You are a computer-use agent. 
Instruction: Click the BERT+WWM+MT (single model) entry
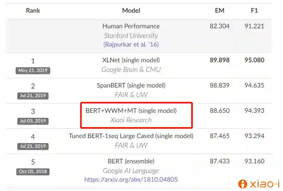131,111
